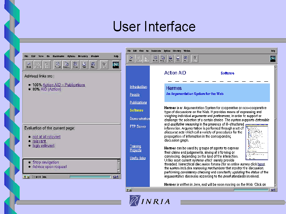286x214 pixels.
Task: Go Home using the left window toolbar
Action: click(x=46, y=65)
